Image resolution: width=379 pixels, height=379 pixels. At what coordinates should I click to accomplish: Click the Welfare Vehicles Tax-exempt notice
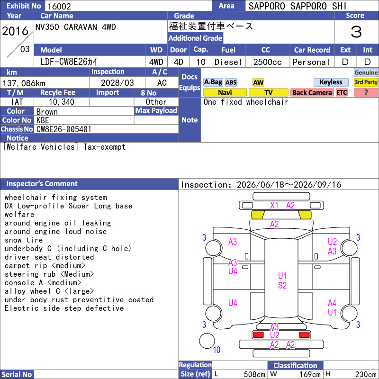point(64,147)
